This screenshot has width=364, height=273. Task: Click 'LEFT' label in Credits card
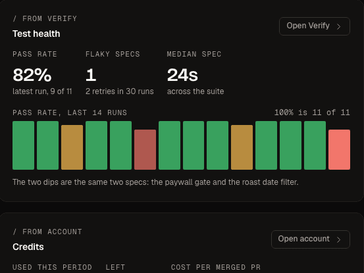tap(115, 267)
